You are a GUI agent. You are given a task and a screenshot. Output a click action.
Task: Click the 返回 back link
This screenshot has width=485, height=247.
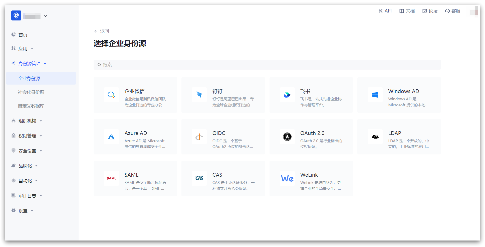click(102, 31)
